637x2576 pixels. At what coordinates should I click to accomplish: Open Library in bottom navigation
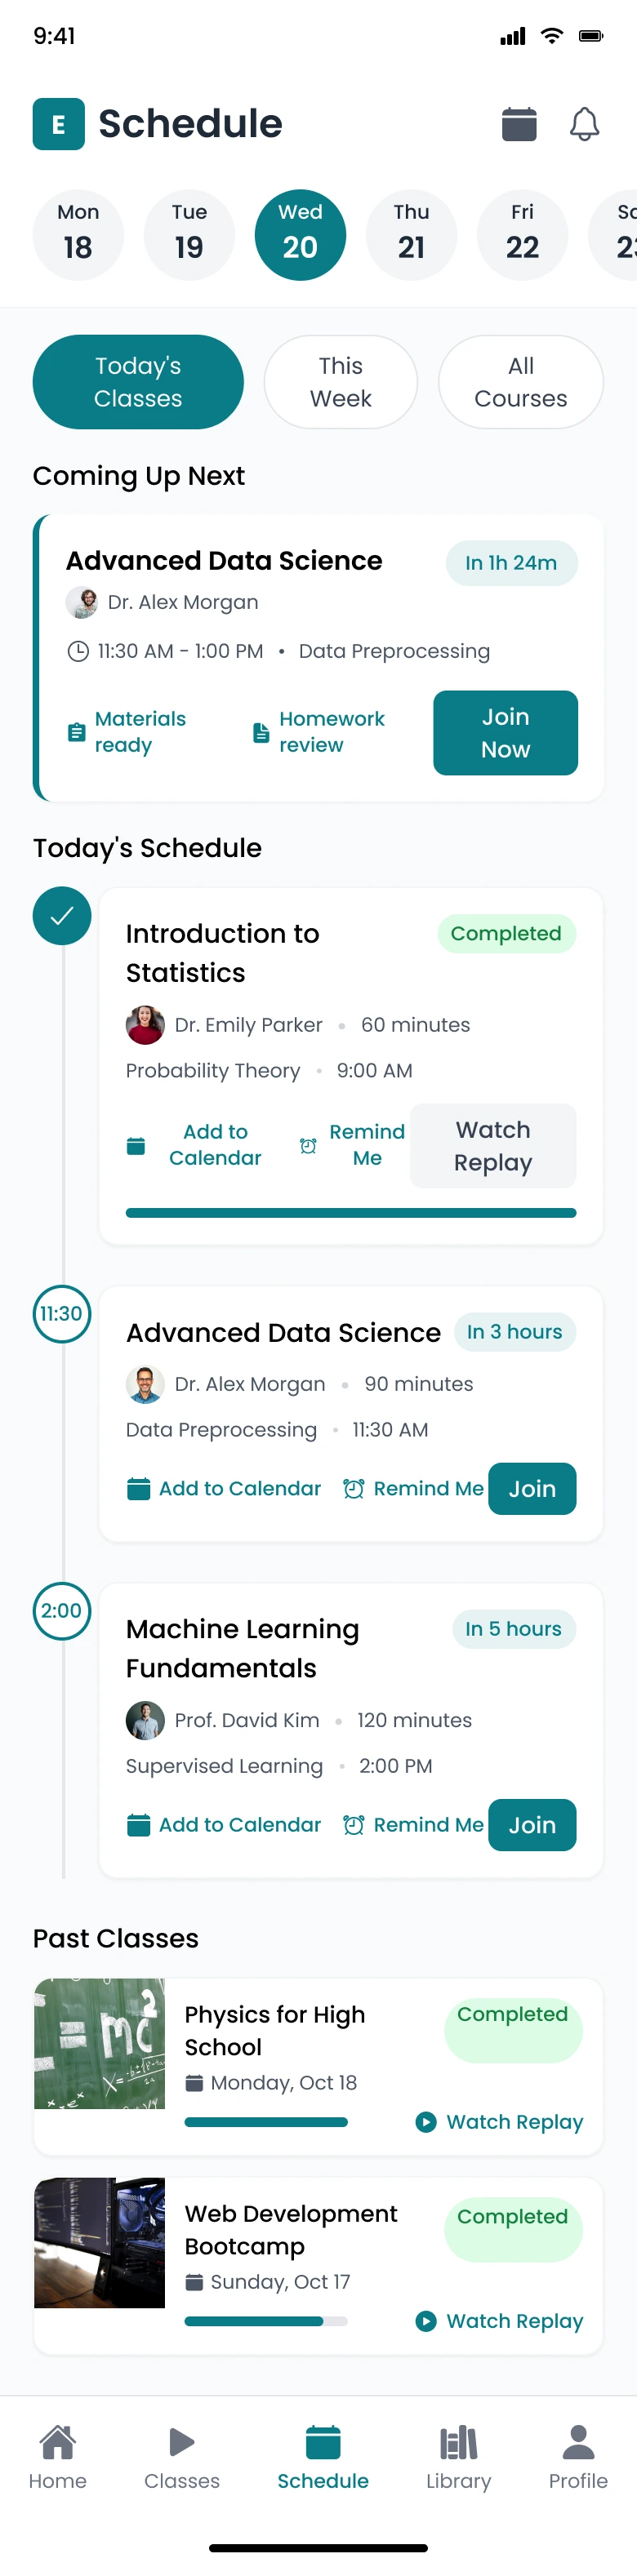[x=458, y=2456]
